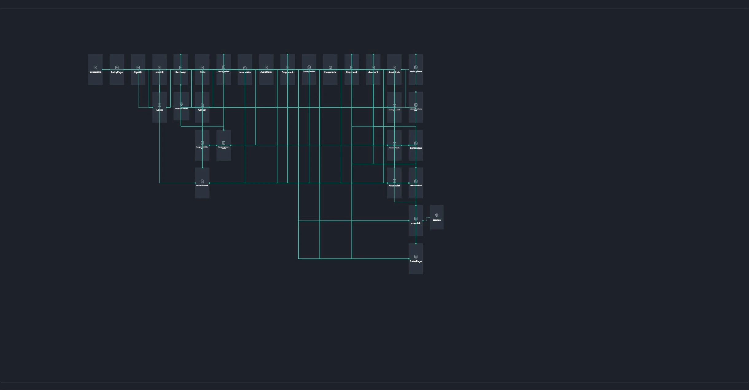This screenshot has width=749, height=390.
Task: Click the Login page icon
Action: click(160, 105)
